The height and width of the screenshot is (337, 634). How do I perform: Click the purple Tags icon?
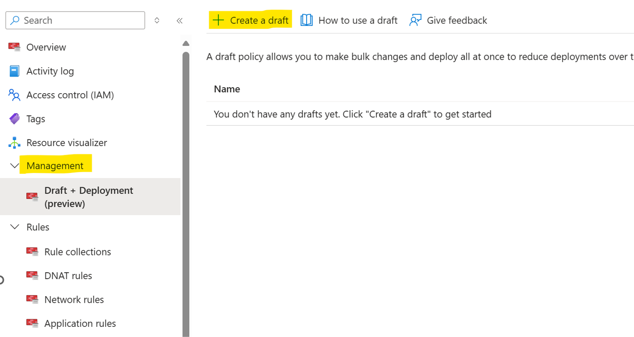tap(14, 119)
